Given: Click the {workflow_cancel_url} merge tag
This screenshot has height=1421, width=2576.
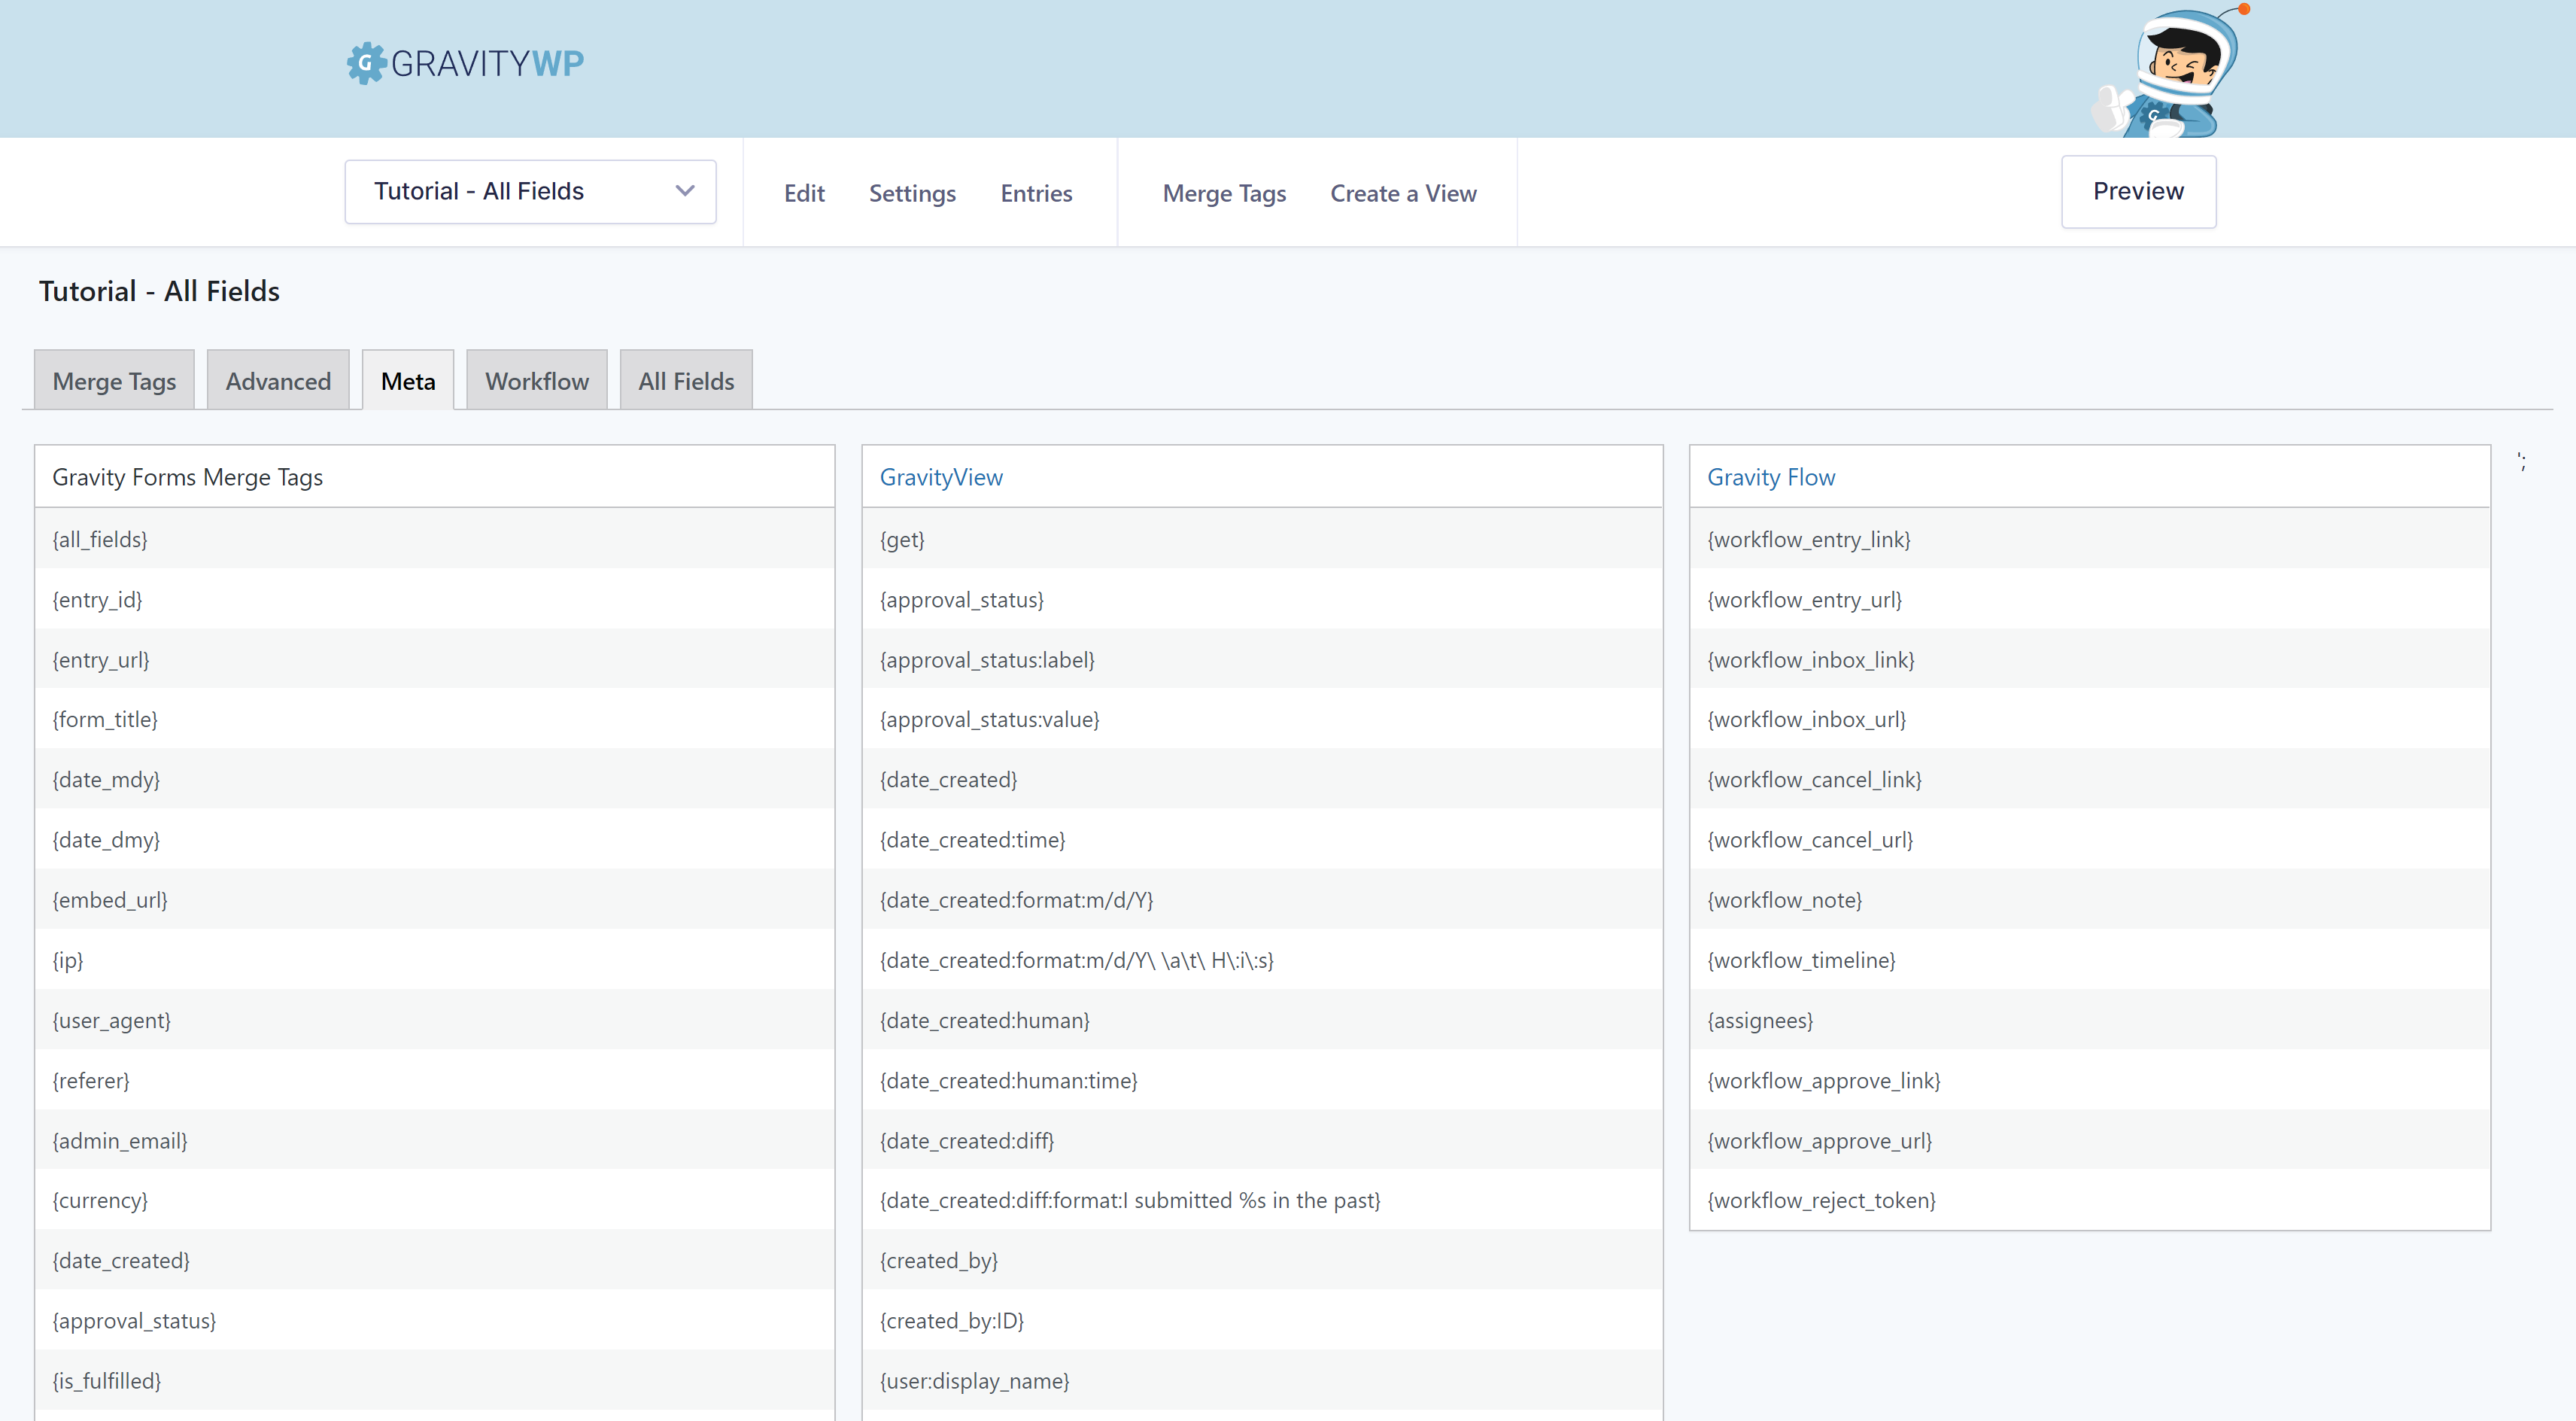Looking at the screenshot, I should click(x=1810, y=840).
